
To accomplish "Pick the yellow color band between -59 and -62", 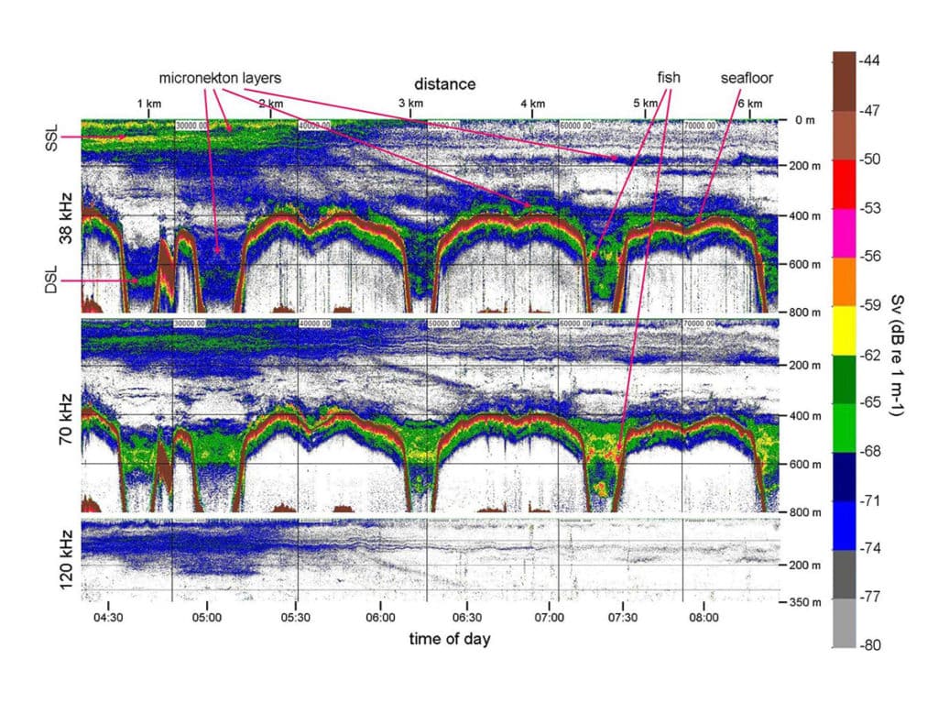I will 843,330.
